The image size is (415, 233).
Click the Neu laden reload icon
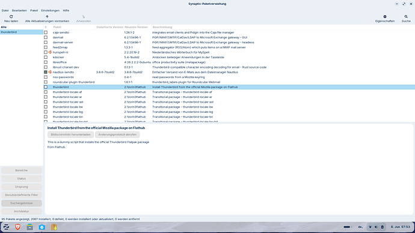pyautogui.click(x=11, y=17)
